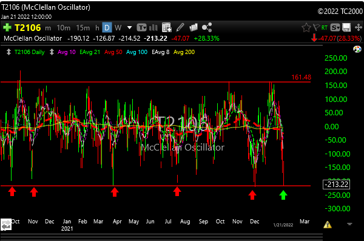The width and height of the screenshot is (364, 241).
Task: Select the W weekly timeframe
Action: 118,28
